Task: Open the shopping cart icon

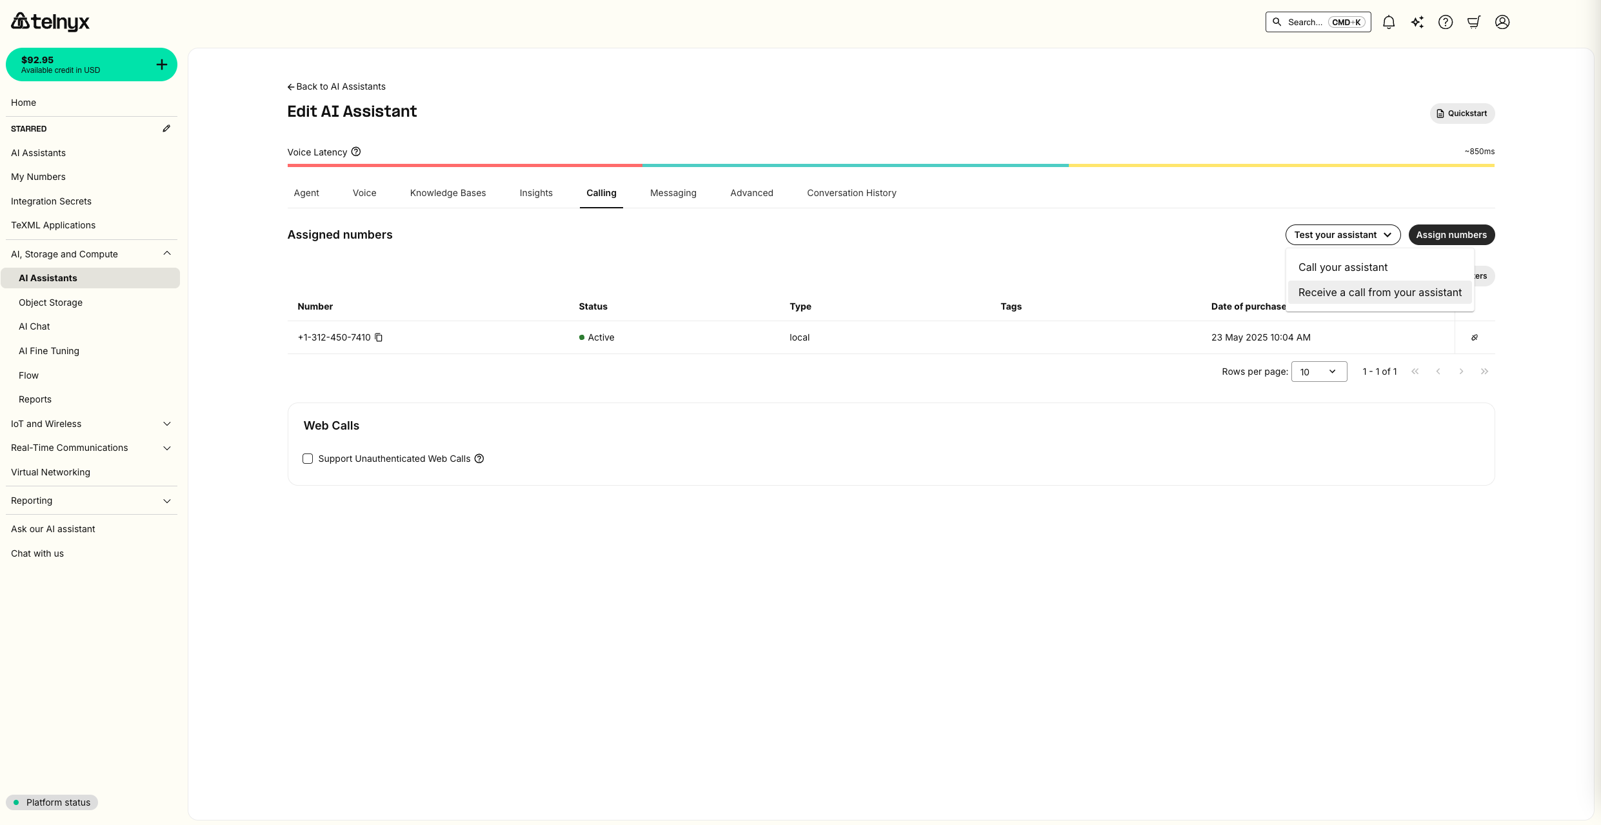Action: (1474, 22)
